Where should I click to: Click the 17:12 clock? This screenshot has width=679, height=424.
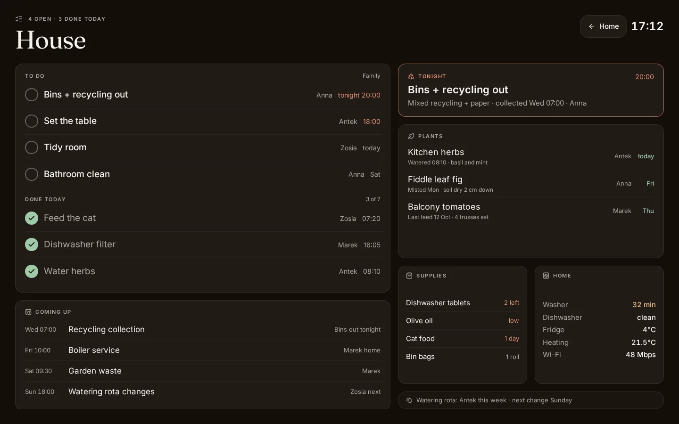coord(647,26)
